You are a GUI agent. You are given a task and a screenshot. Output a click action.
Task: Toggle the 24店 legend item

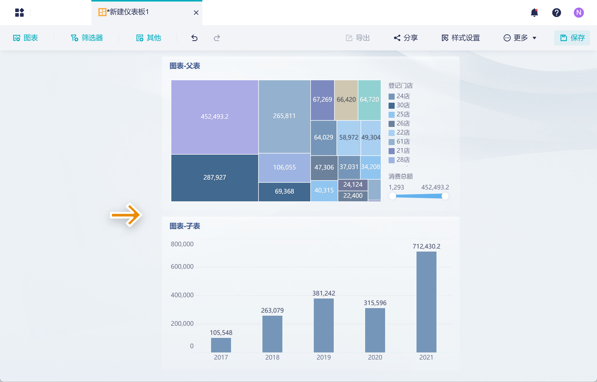coord(399,96)
